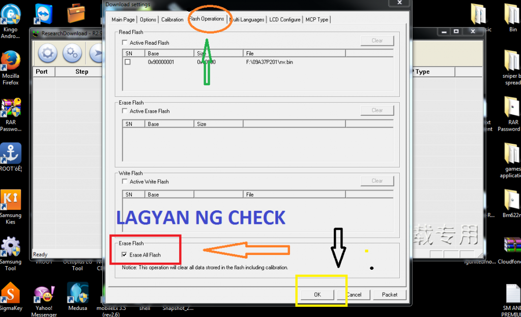Click the double-gear Settings toolbar icon
This screenshot has height=317, width=521.
click(x=72, y=53)
